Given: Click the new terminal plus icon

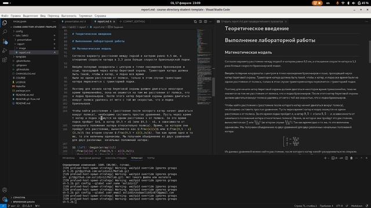Looking at the screenshot, I should coord(325,158).
